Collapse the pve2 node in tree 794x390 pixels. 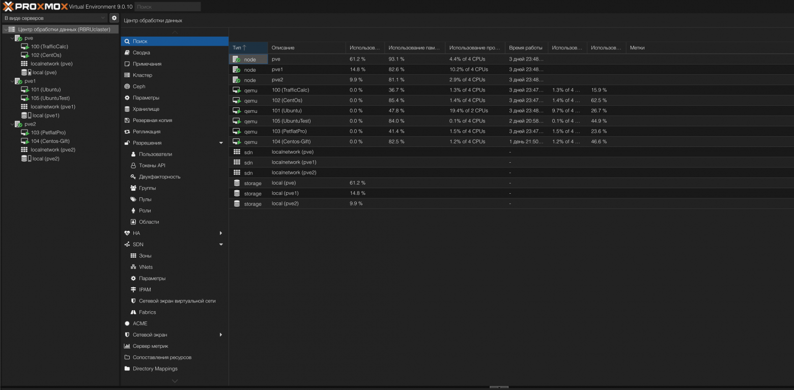click(x=12, y=124)
